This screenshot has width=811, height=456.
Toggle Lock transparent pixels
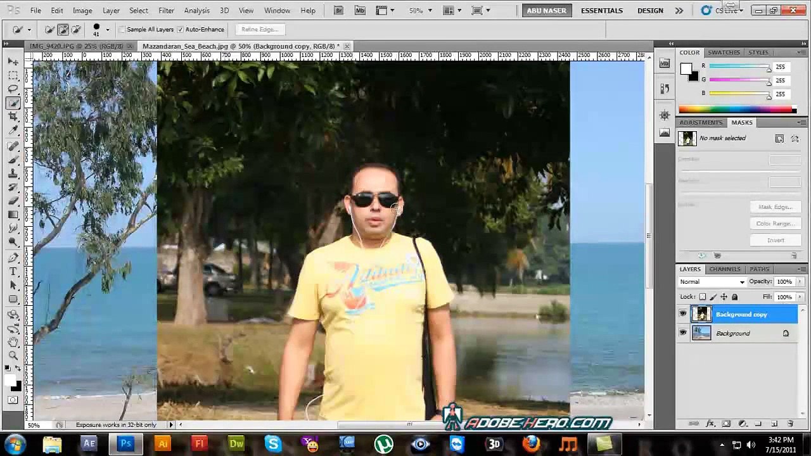pos(703,297)
